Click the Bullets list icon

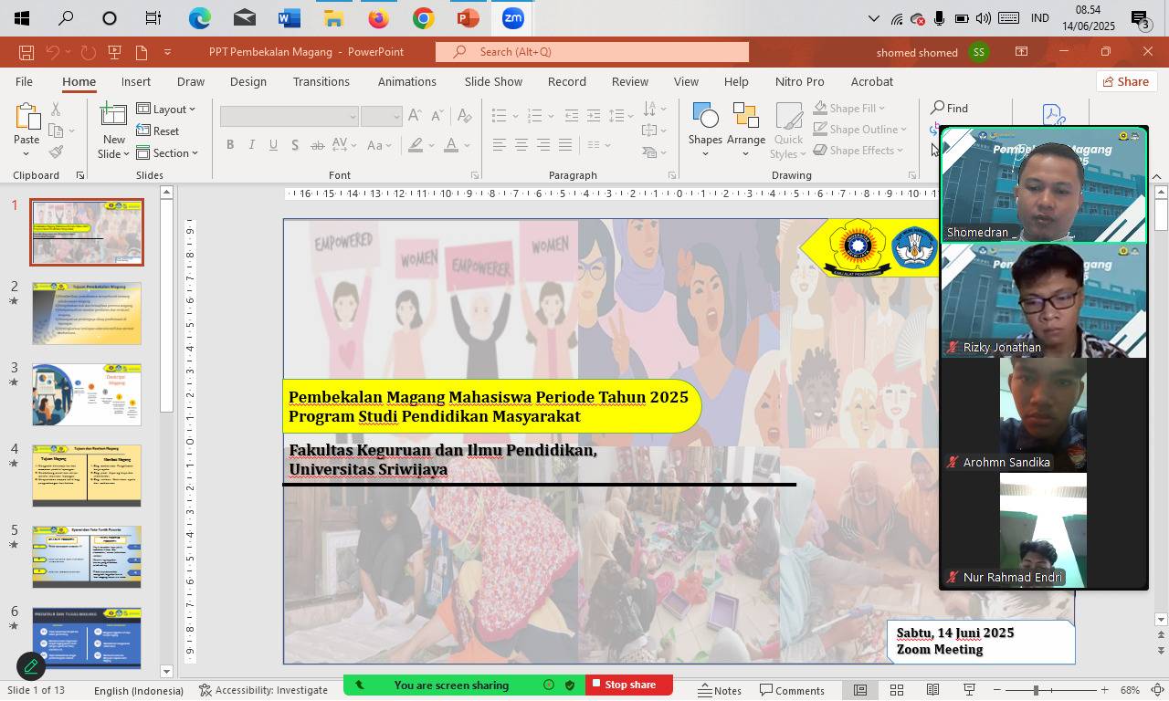[499, 116]
